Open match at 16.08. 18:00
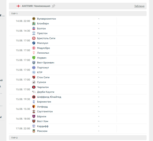 tap(78, 119)
